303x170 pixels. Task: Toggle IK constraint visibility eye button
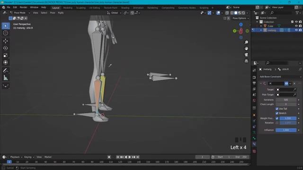click(286, 84)
